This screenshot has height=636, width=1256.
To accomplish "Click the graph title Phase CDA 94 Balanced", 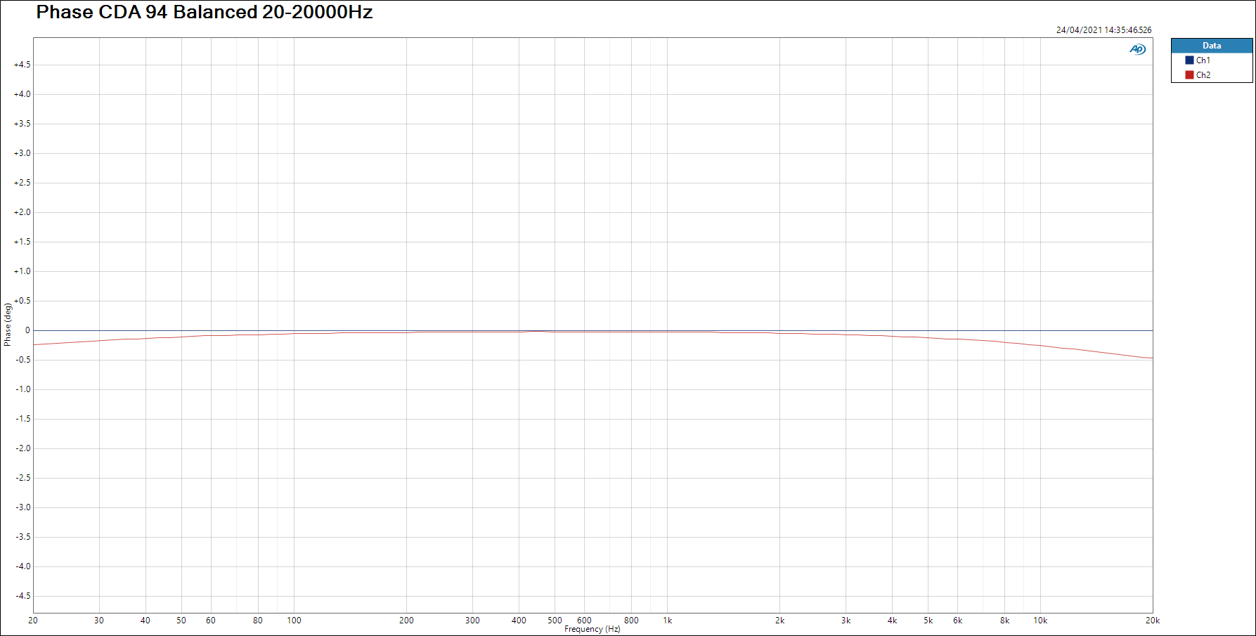I will click(x=204, y=12).
